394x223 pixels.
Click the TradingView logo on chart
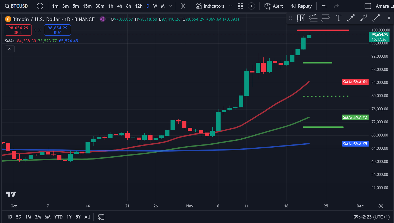click(x=11, y=194)
